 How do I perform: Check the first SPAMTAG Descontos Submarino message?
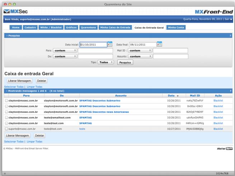coord(6,101)
